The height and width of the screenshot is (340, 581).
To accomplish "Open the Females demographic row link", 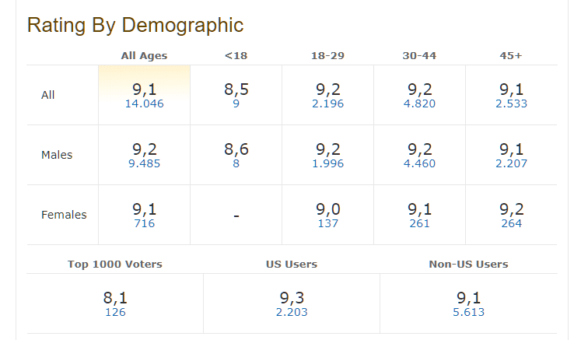I will pyautogui.click(x=64, y=215).
